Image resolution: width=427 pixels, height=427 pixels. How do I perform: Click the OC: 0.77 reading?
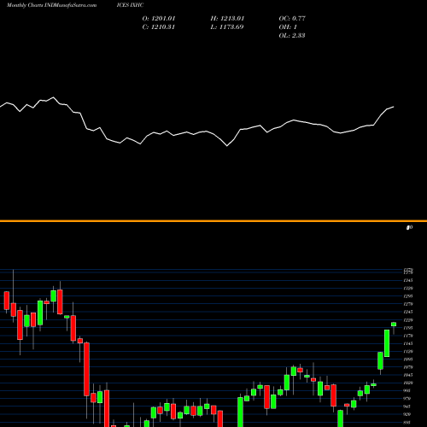[x=292, y=19]
